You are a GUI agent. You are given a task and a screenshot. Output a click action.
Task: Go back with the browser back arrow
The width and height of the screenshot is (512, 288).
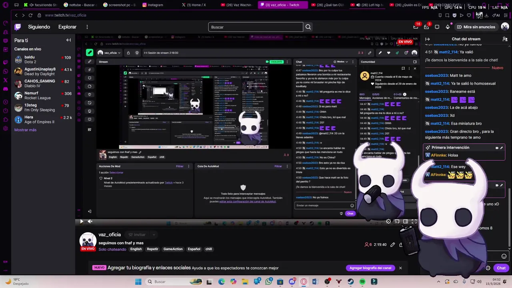point(16,15)
